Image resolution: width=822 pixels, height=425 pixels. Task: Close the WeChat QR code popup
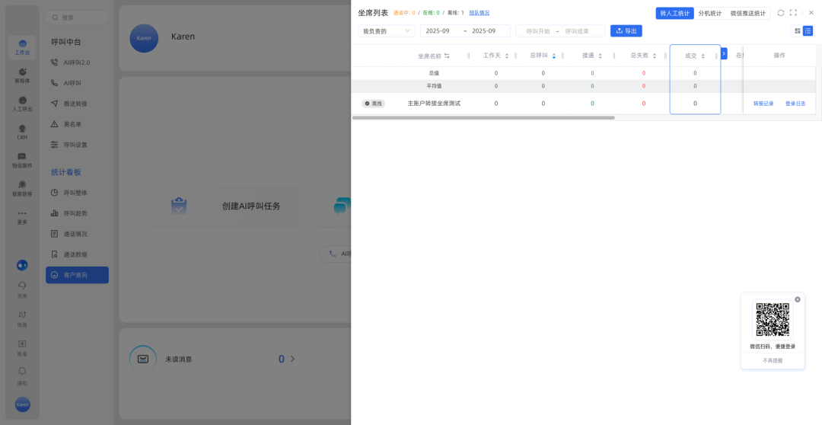coord(798,299)
